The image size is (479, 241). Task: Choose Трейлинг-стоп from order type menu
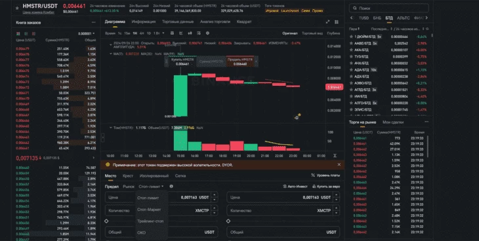pyautogui.click(x=150, y=221)
